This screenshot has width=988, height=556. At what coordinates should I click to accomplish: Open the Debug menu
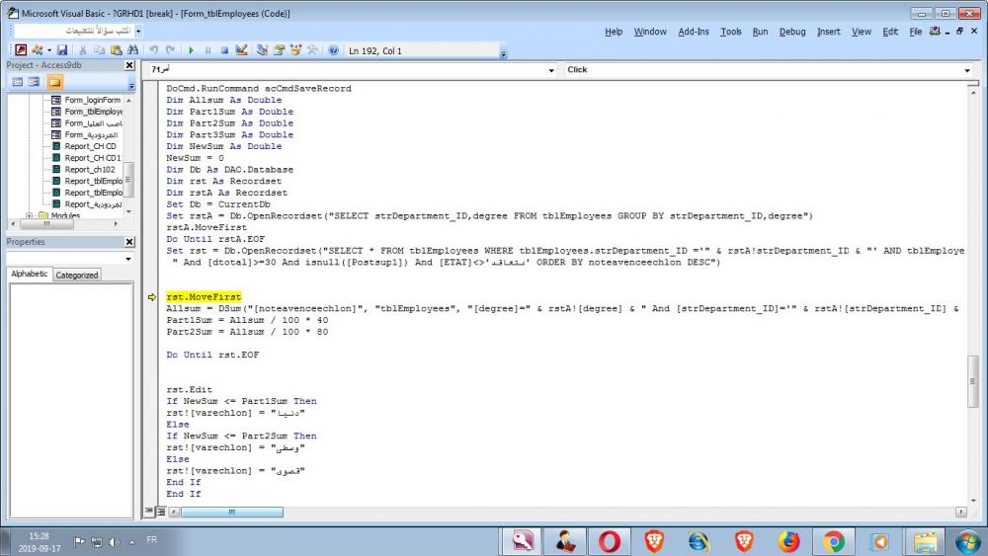click(792, 32)
